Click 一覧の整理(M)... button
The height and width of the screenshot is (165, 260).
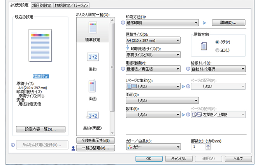pyautogui.click(x=95, y=148)
